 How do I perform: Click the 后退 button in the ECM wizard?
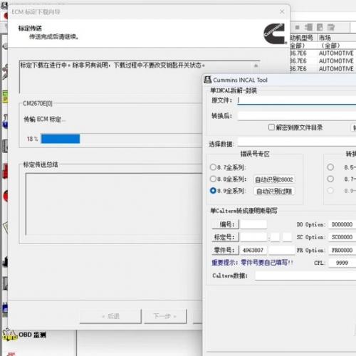click(x=110, y=316)
